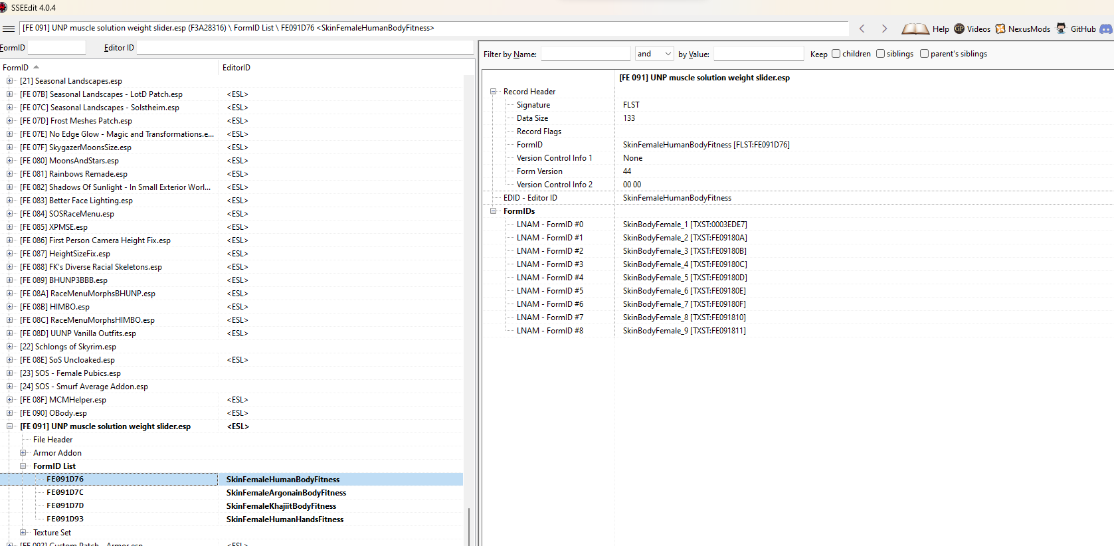Click SkinBodyFemale_5 [TXST:FE09180D] value
Image resolution: width=1114 pixels, height=546 pixels.
coord(685,278)
